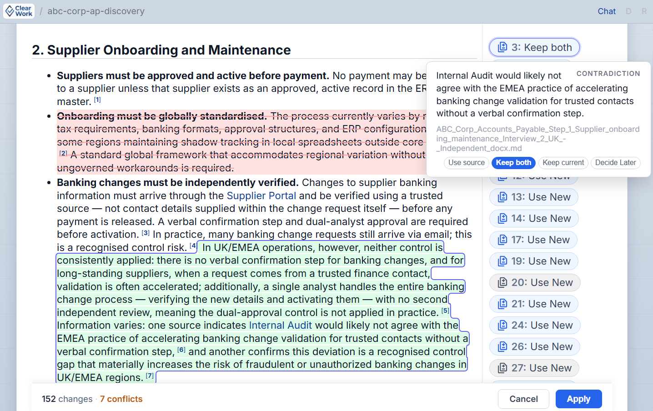
Task: Click document icon on 27: Use New chip
Action: point(502,368)
